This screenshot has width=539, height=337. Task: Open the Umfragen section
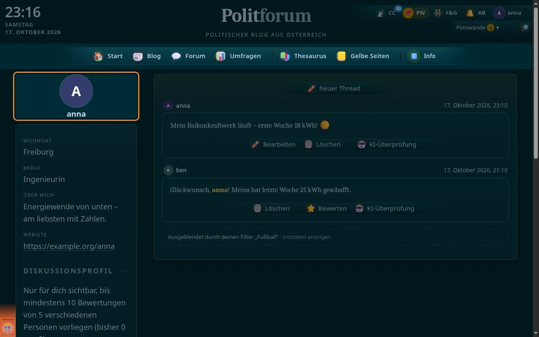[x=238, y=56]
